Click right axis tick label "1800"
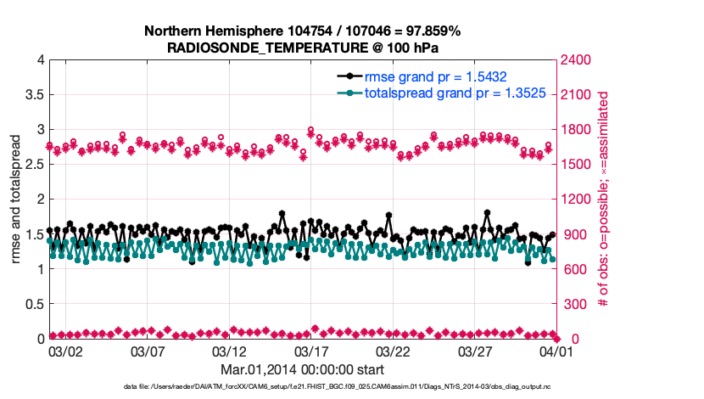 (575, 130)
